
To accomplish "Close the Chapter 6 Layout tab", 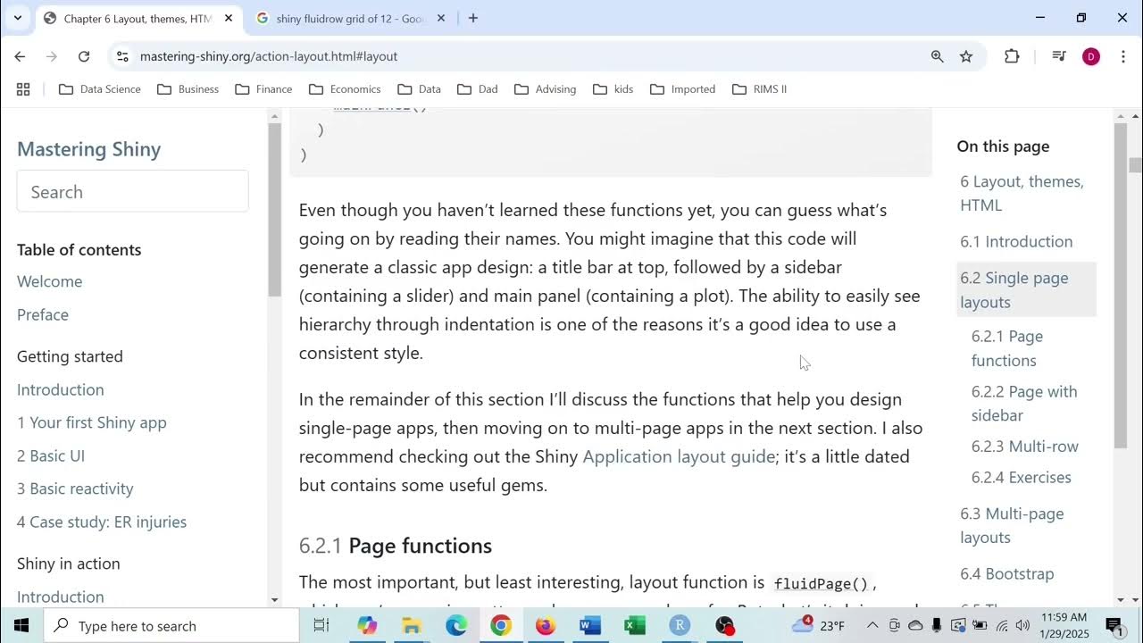I will pos(228,18).
